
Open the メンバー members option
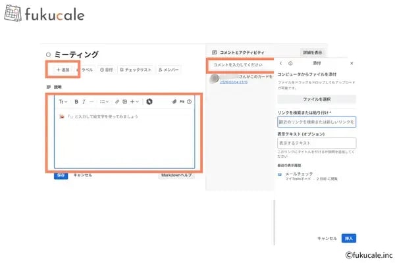point(169,69)
